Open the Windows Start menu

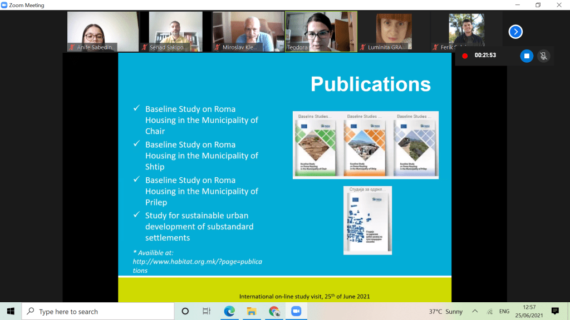[11, 311]
